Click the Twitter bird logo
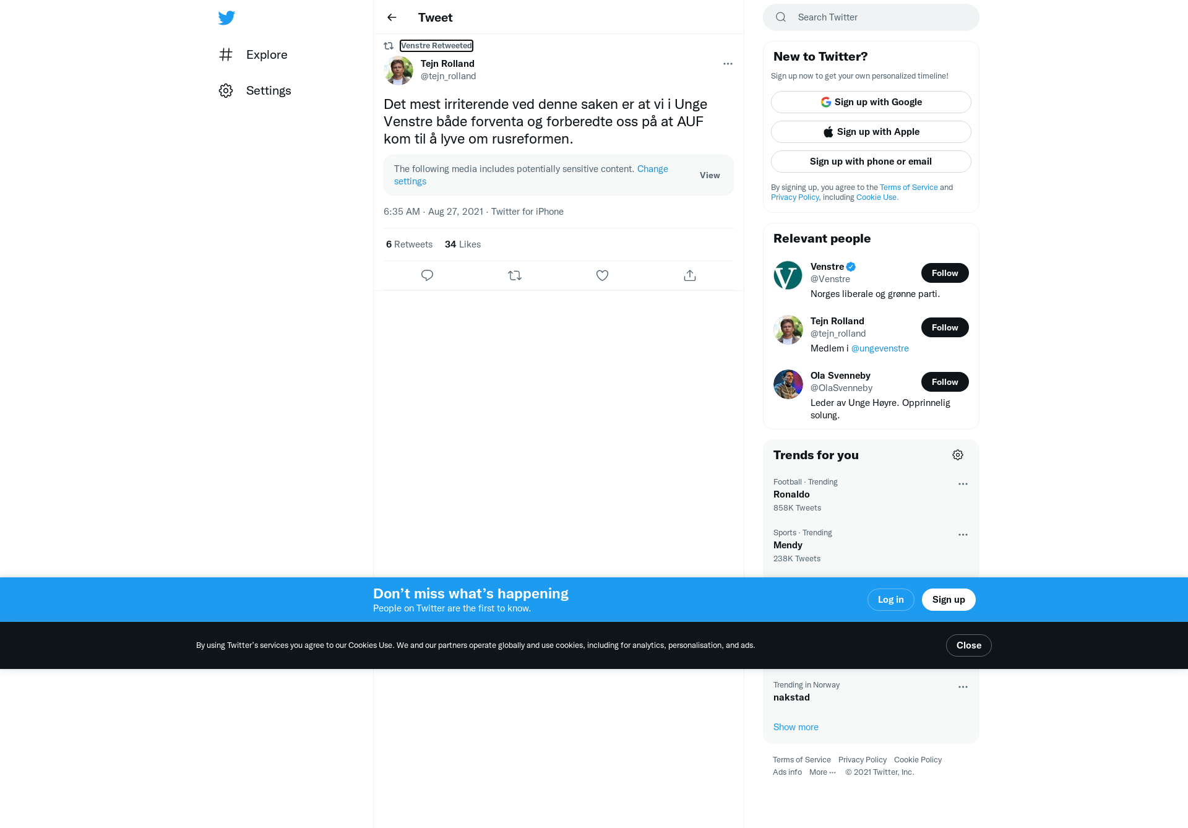This screenshot has width=1188, height=828. point(226,17)
